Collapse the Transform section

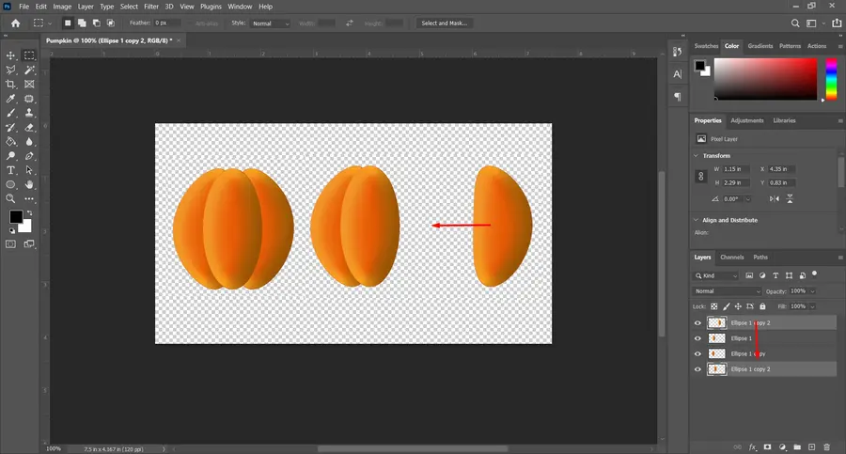click(x=696, y=155)
